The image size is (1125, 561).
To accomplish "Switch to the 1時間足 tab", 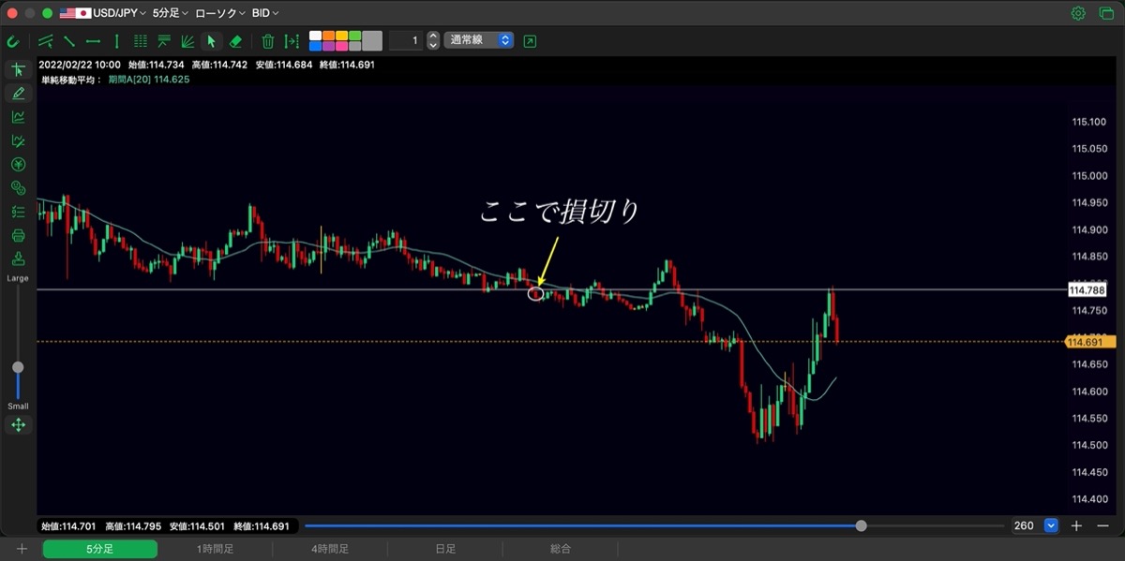I will tap(215, 550).
